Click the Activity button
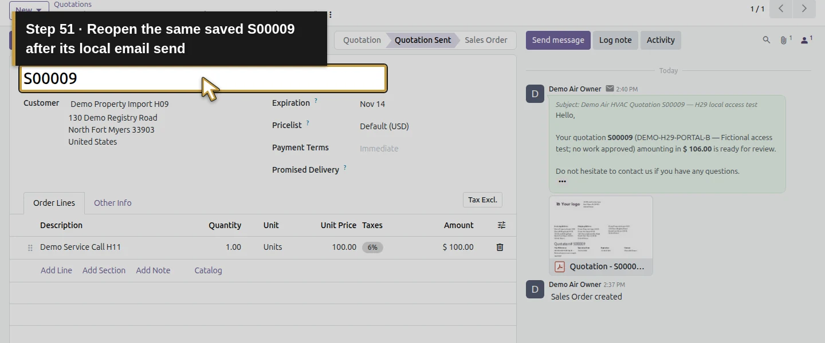 (x=661, y=40)
